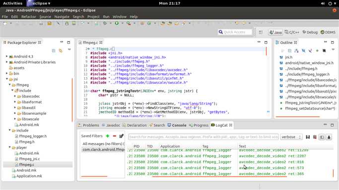Expand the libswscale folder
Viewport: 339px width, 190px height.
click(15, 119)
